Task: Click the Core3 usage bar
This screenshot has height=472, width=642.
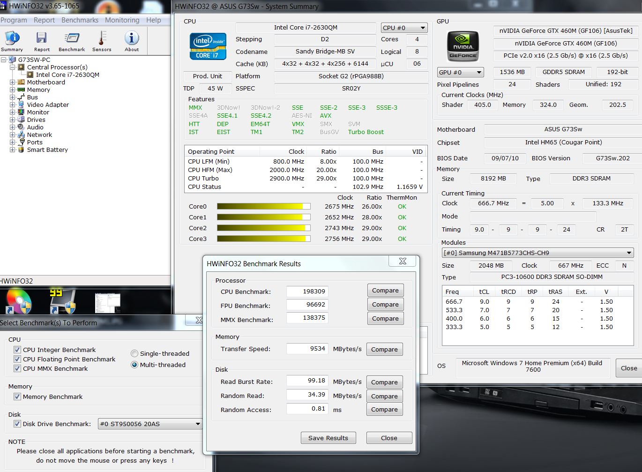Action: point(263,239)
